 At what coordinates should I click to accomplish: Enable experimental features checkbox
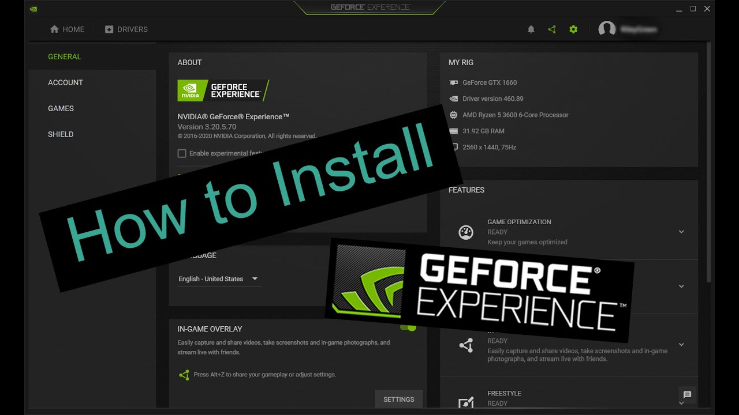(182, 153)
